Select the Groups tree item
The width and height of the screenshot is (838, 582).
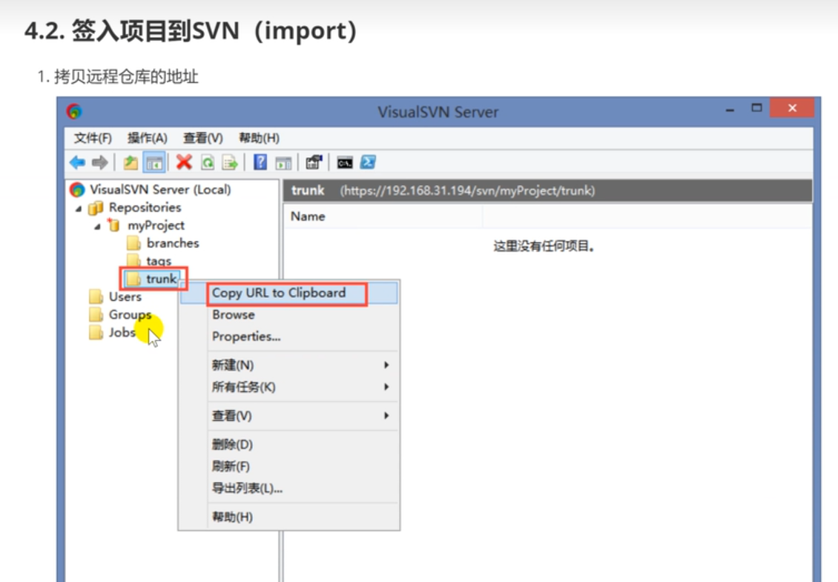click(130, 315)
